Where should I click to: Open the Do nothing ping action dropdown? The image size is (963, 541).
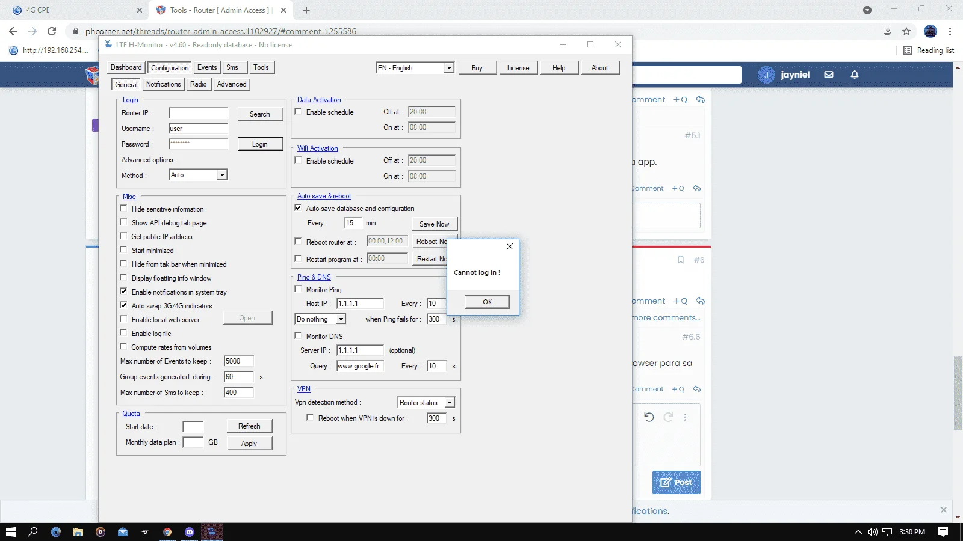(320, 319)
